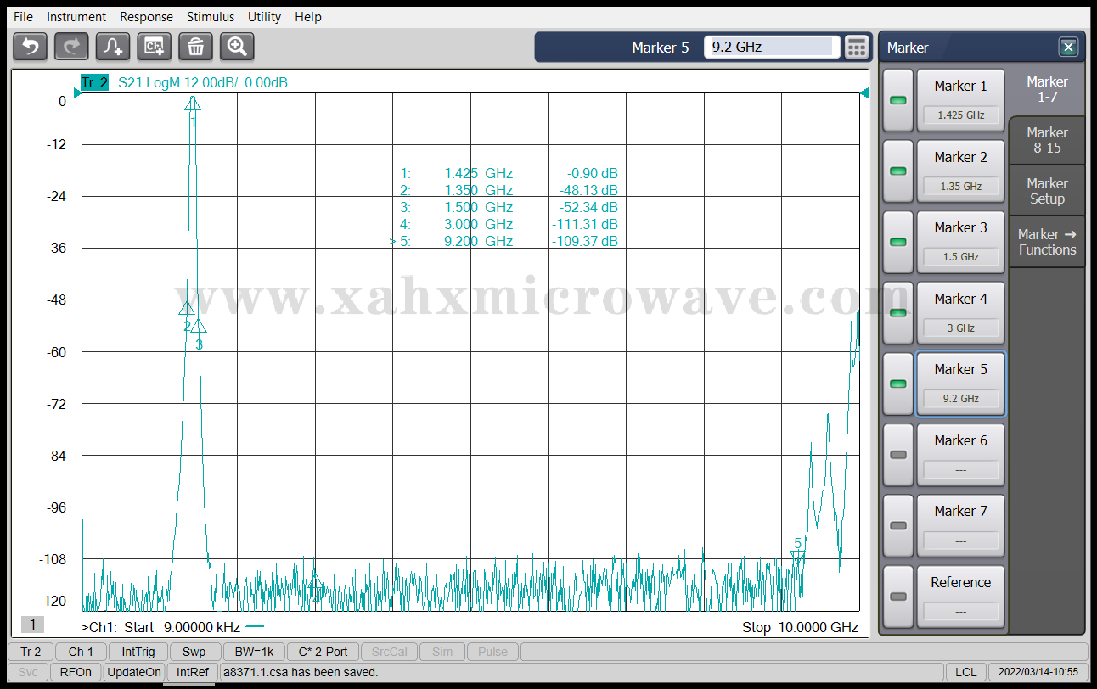Screen dimensions: 1097x689
Task: Toggle Marker 2 on/off indicator
Action: (x=897, y=171)
